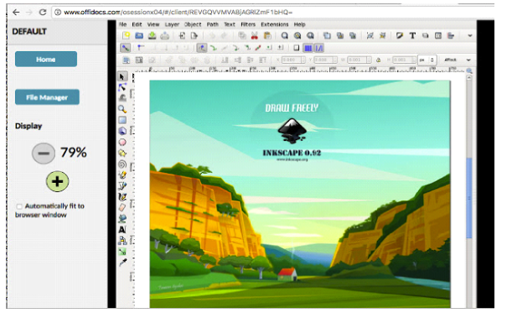Toggle the lock width and height icon

(378, 60)
